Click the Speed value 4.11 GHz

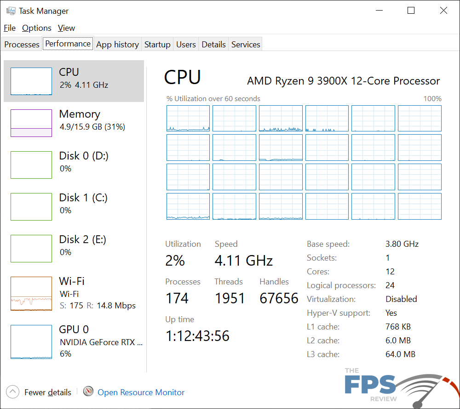point(244,261)
